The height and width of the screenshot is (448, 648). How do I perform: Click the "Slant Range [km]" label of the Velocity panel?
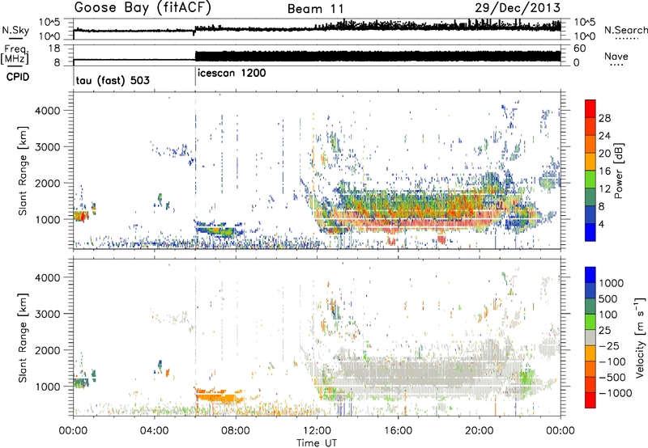pyautogui.click(x=23, y=338)
